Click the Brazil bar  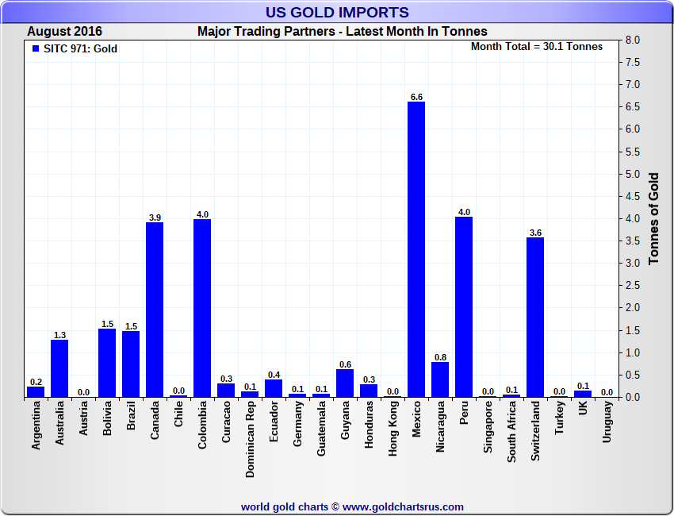pyautogui.click(x=131, y=364)
